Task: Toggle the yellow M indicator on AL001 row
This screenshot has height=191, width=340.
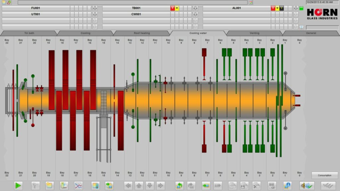Action: tap(277, 8)
